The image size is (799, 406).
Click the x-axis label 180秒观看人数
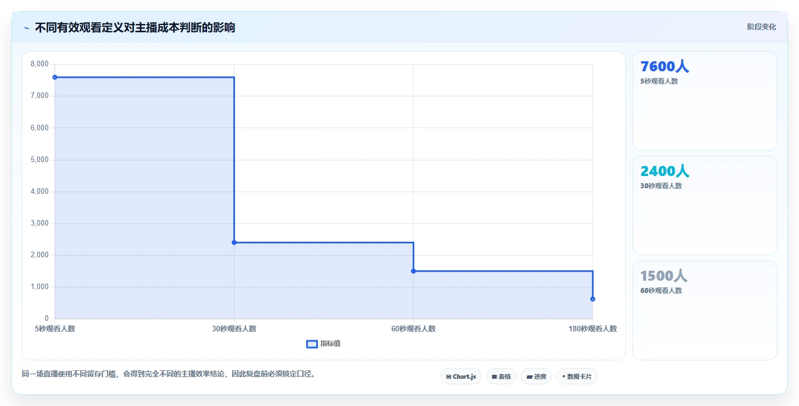[592, 329]
